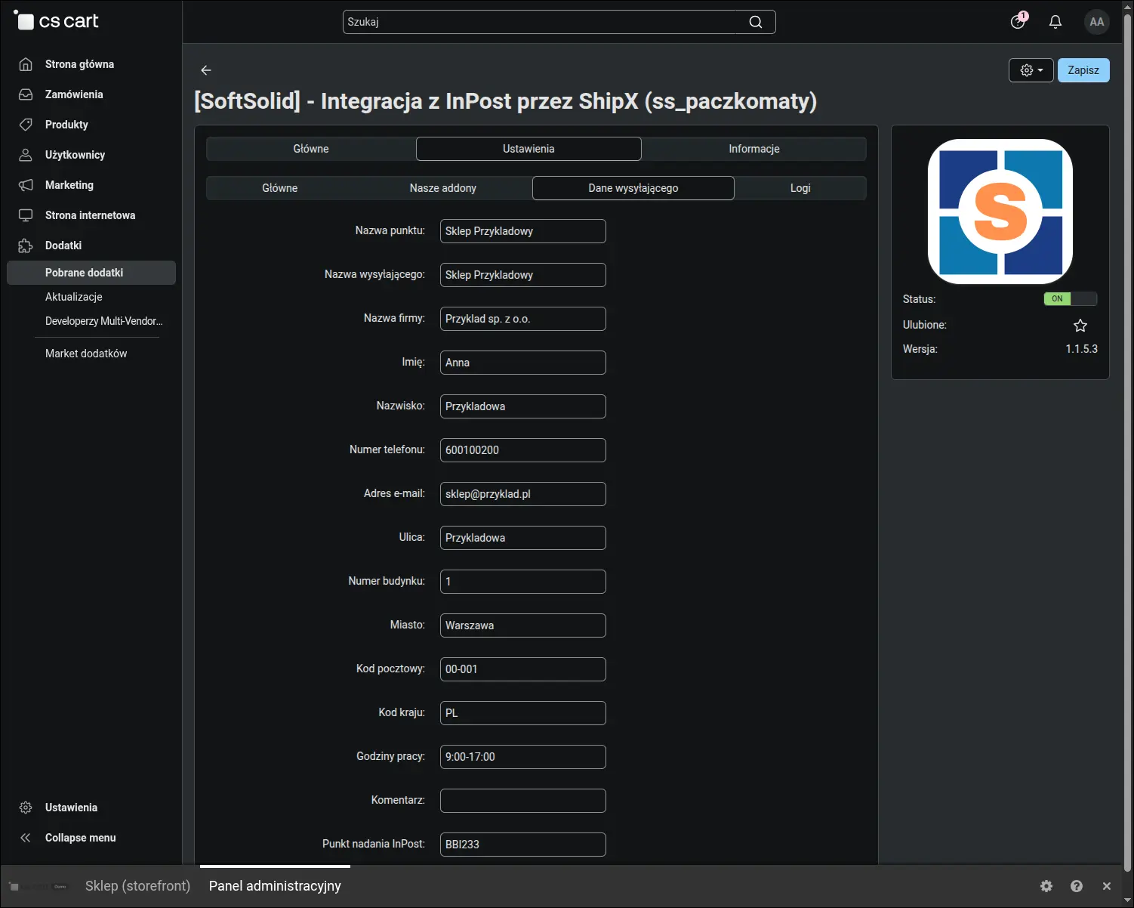Click the bottom bar gear icon
Viewport: 1134px width, 908px height.
(1046, 886)
